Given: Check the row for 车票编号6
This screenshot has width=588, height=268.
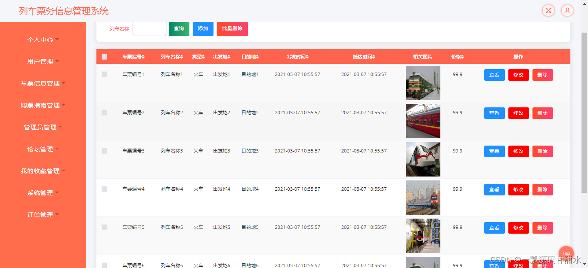Looking at the screenshot, I should [105, 265].
